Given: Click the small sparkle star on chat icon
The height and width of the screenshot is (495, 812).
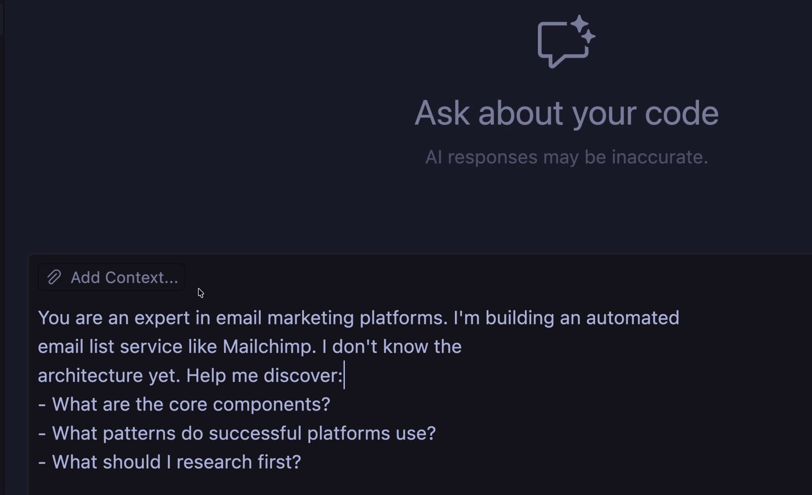Looking at the screenshot, I should 589,37.
